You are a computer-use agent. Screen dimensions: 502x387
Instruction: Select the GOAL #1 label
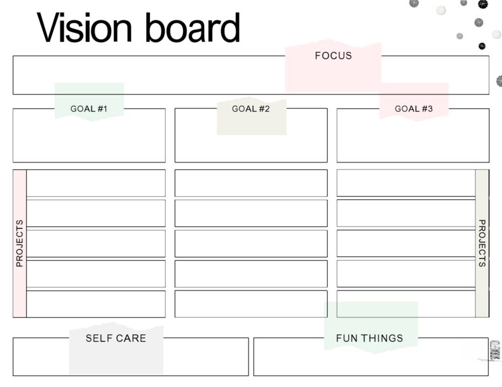[89, 108]
